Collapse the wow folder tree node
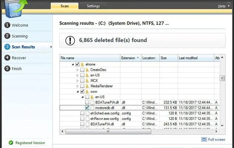Screen dimensions: 234x148 click(x=77, y=92)
